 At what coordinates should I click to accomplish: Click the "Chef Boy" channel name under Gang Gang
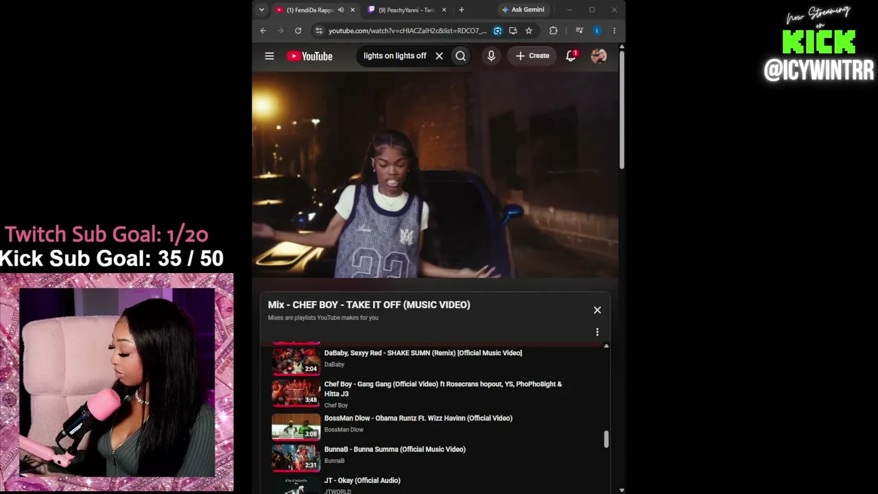(x=336, y=405)
